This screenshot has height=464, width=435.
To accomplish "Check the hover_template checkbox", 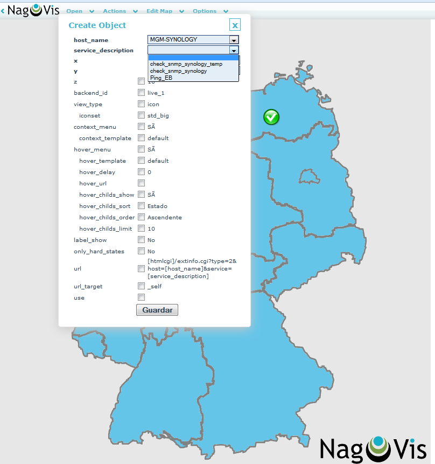I will click(142, 161).
